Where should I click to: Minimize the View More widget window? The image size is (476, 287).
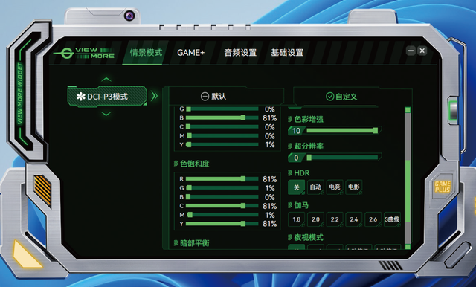411,51
